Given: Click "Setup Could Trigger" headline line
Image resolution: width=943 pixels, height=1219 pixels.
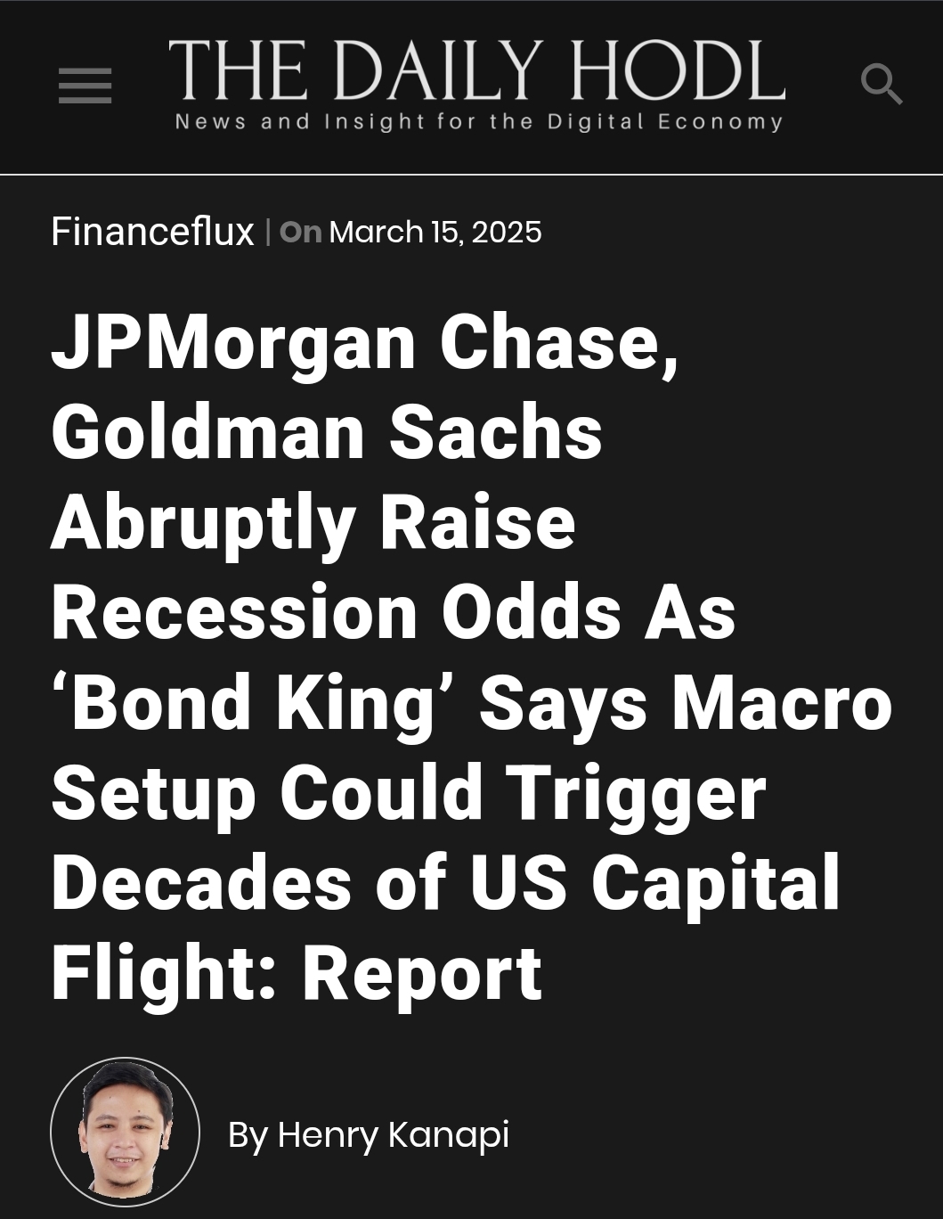Looking at the screenshot, I should 408,792.
